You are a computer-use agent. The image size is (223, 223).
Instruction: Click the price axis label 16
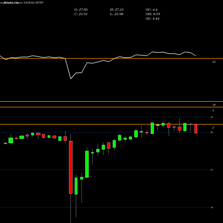tap(212, 207)
